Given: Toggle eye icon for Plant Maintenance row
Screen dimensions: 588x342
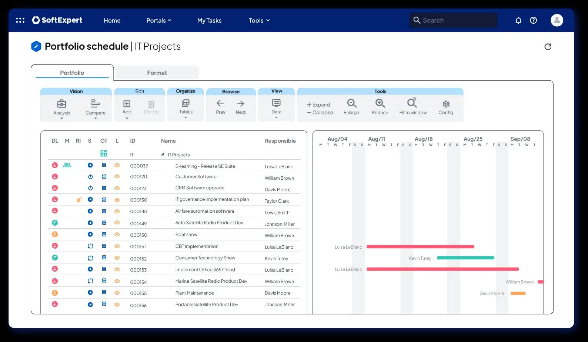Looking at the screenshot, I should (x=117, y=293).
